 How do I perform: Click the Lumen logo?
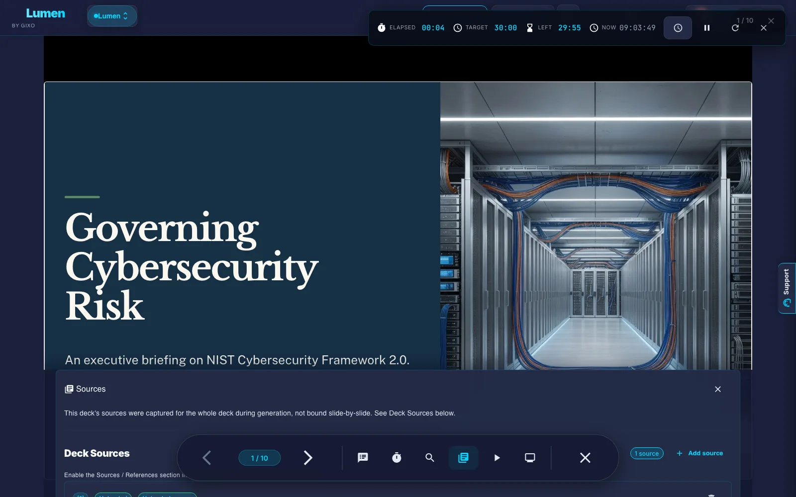click(x=45, y=14)
